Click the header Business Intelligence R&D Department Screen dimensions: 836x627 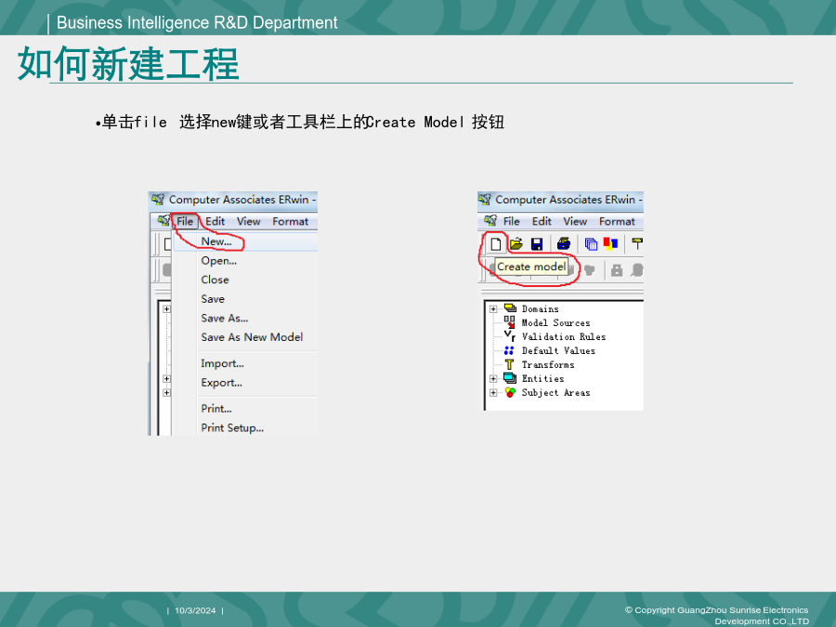(x=197, y=23)
